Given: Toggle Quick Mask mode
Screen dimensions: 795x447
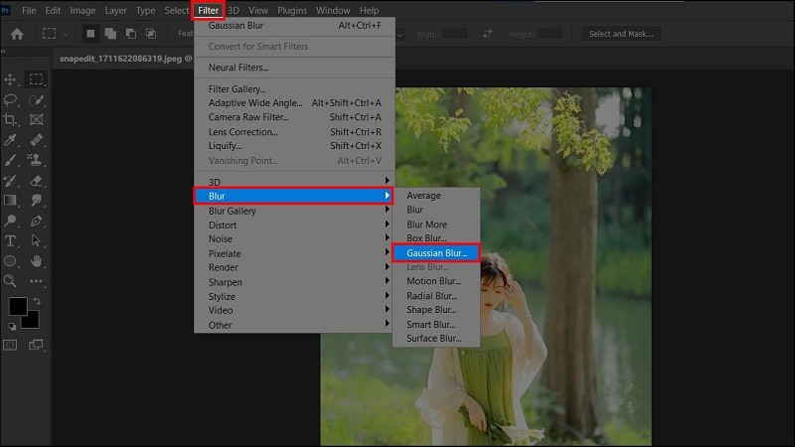Looking at the screenshot, I should click(x=10, y=345).
